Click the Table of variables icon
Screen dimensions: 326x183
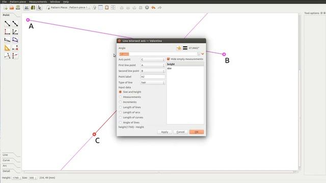point(100,8)
